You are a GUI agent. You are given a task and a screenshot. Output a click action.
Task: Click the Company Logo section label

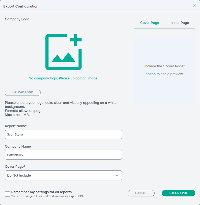coord(17,19)
